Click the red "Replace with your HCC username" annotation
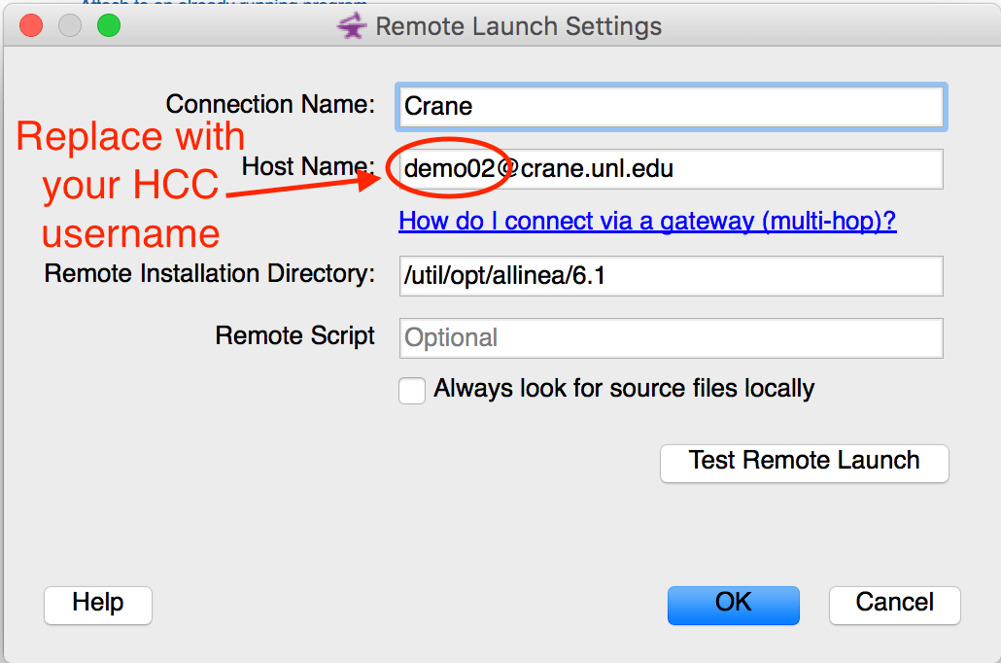1001x663 pixels. tap(130, 185)
